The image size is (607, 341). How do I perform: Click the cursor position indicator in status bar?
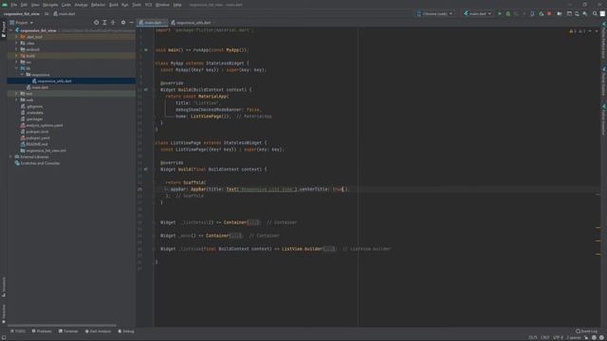click(x=533, y=337)
